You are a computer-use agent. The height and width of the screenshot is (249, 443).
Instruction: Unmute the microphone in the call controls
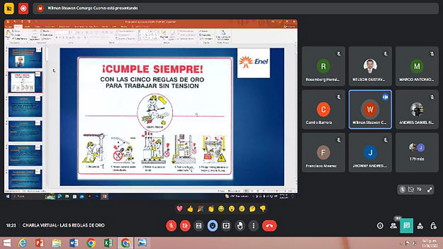pyautogui.click(x=171, y=226)
